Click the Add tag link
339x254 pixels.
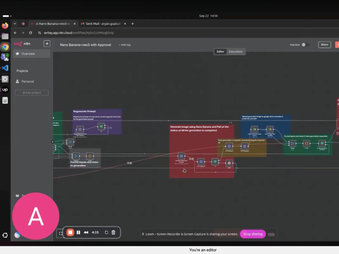tap(124, 45)
